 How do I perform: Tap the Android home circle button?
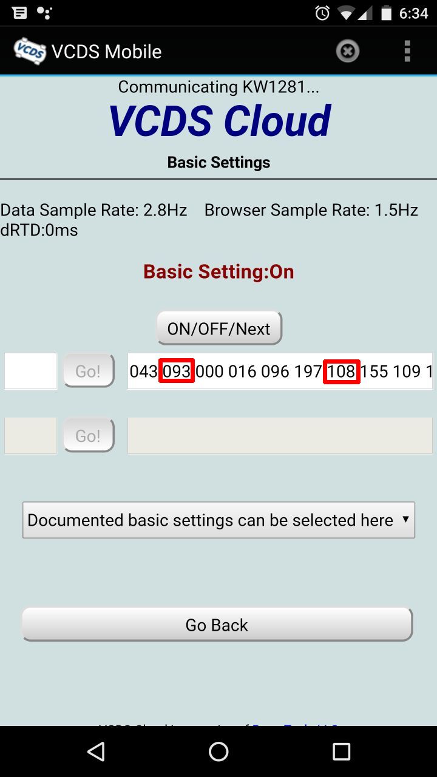[218, 752]
